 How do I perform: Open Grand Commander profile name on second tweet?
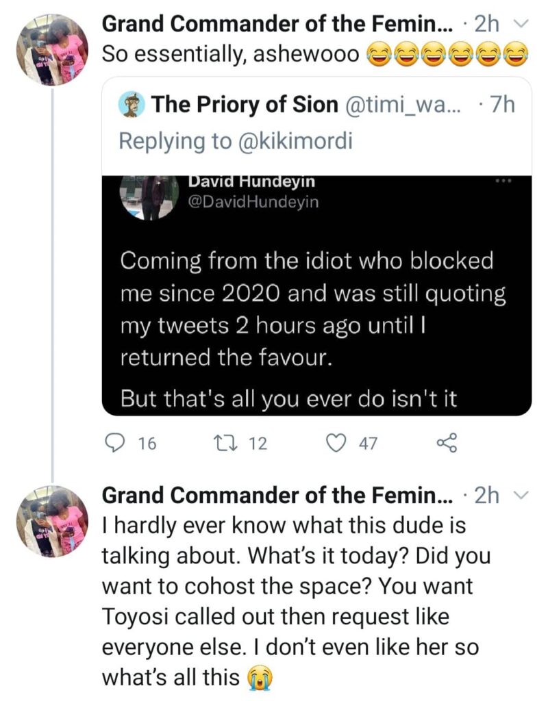pos(277,496)
